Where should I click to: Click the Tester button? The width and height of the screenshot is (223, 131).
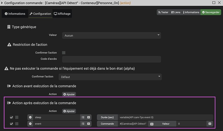[x=163, y=12]
